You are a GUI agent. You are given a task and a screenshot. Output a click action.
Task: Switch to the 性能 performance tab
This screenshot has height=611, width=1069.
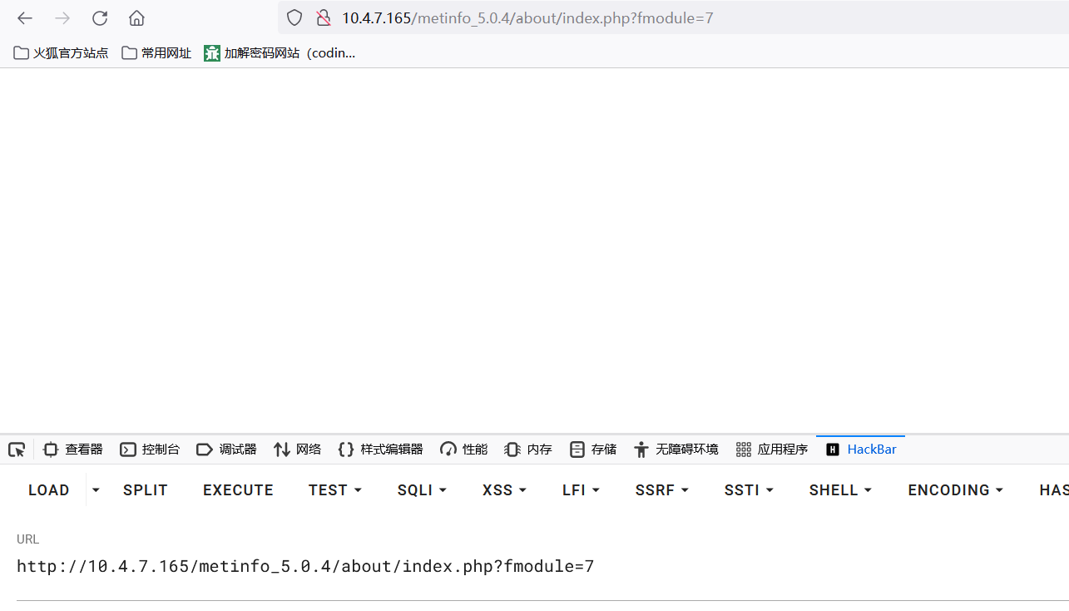pos(463,450)
